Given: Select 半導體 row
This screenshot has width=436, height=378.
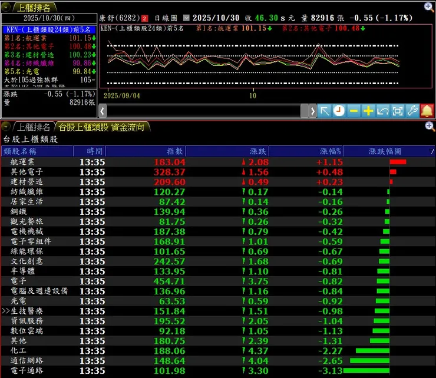Looking at the screenshot, I should [x=218, y=271].
